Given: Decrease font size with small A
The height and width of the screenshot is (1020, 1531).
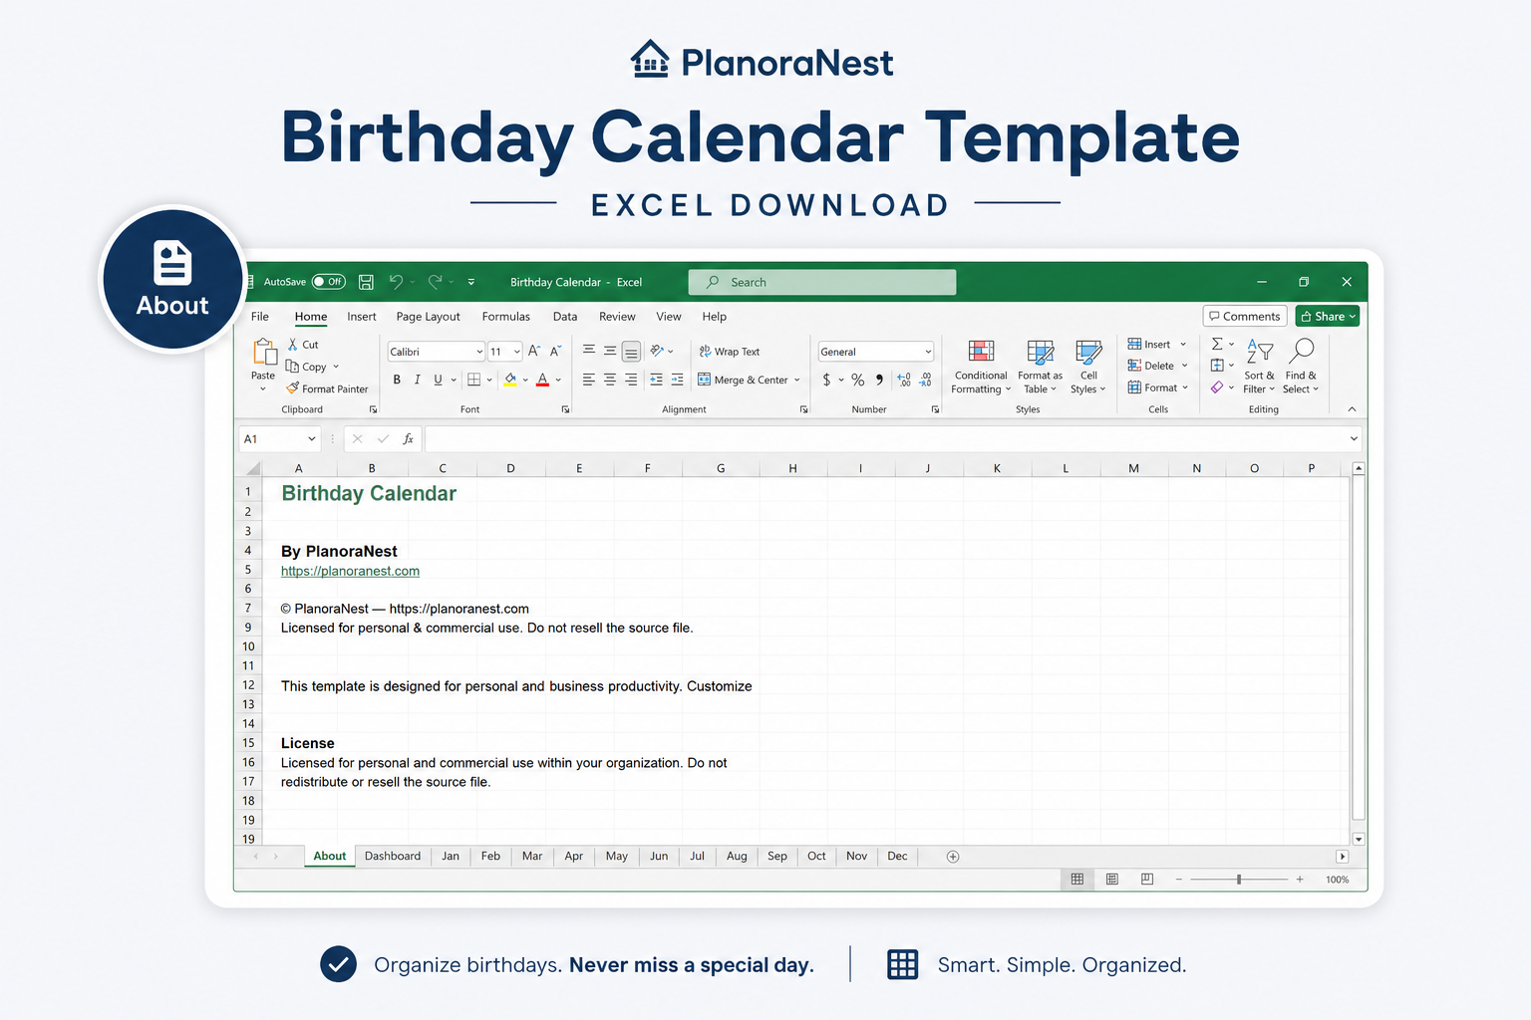Looking at the screenshot, I should point(556,351).
